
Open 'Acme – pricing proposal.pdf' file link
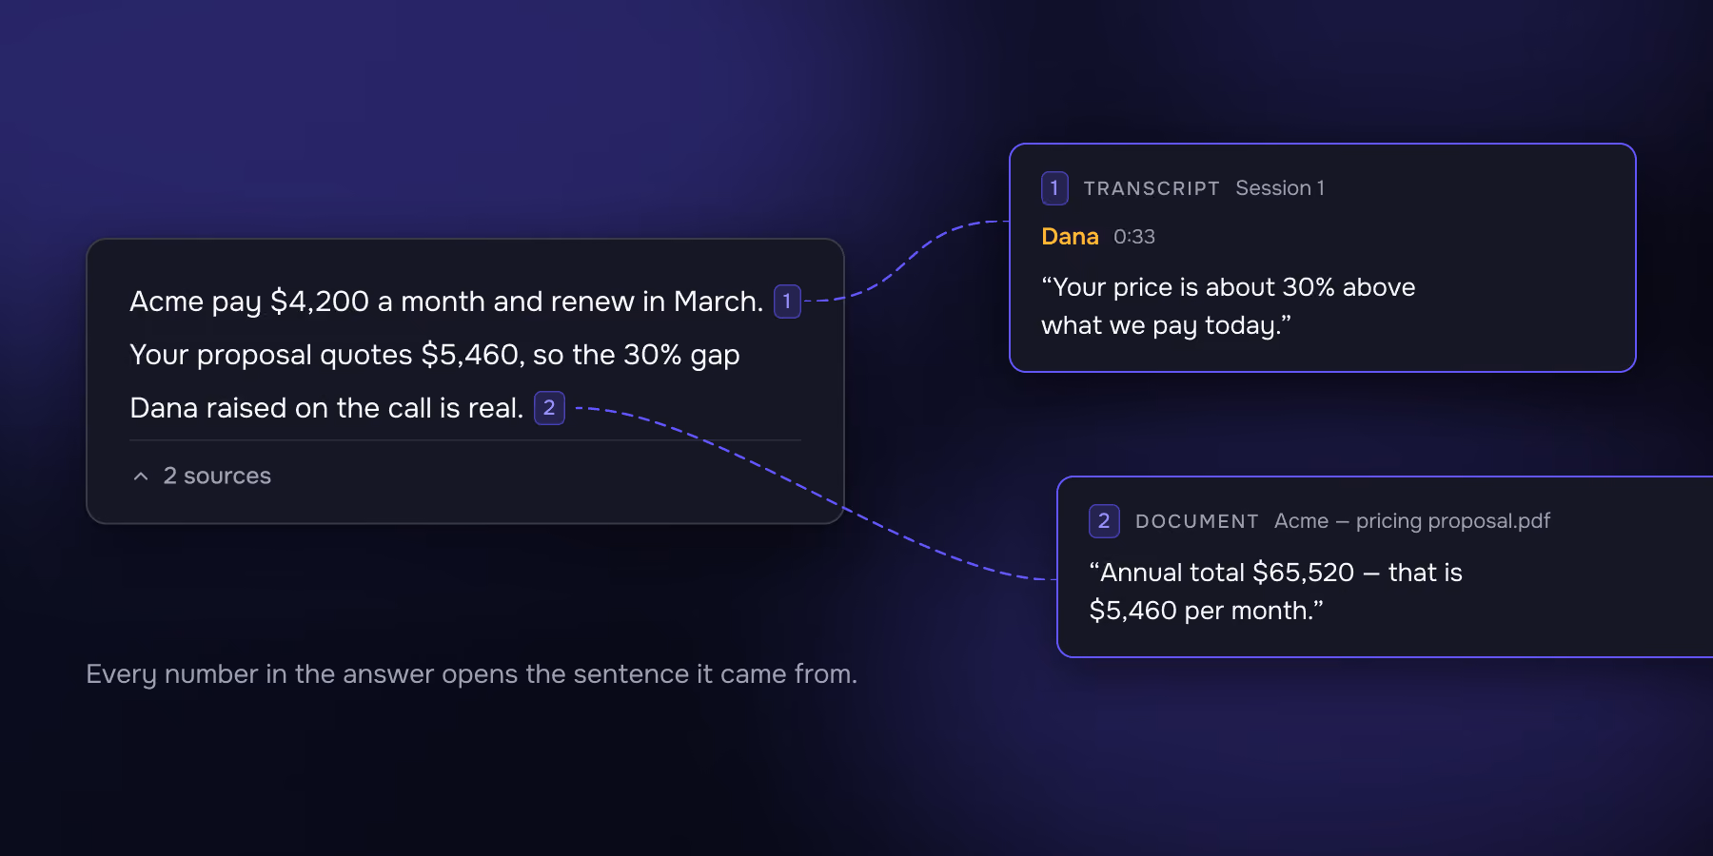pyautogui.click(x=1412, y=521)
